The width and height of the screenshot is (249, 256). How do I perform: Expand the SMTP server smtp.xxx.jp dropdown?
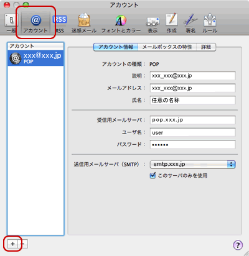click(192, 165)
